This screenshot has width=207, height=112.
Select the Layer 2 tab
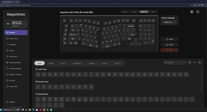click(144, 12)
